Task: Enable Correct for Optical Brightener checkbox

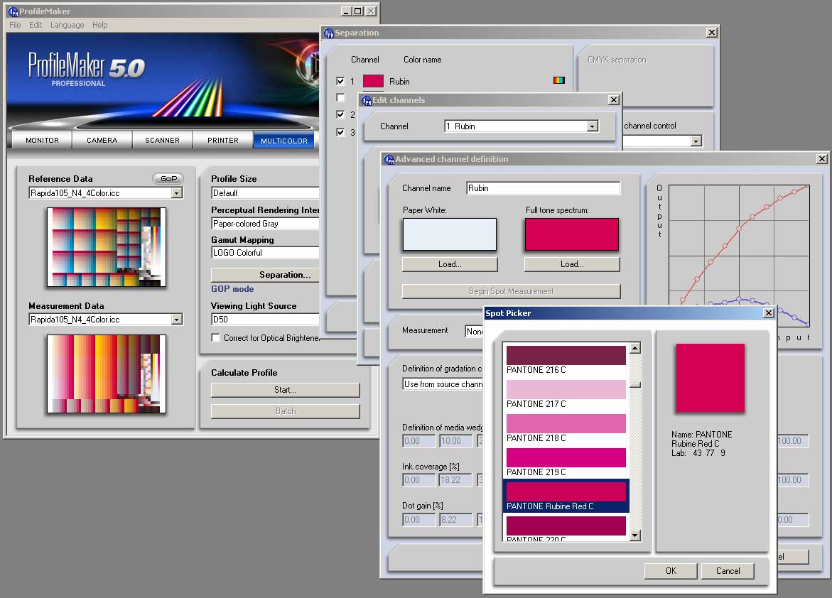Action: (215, 338)
